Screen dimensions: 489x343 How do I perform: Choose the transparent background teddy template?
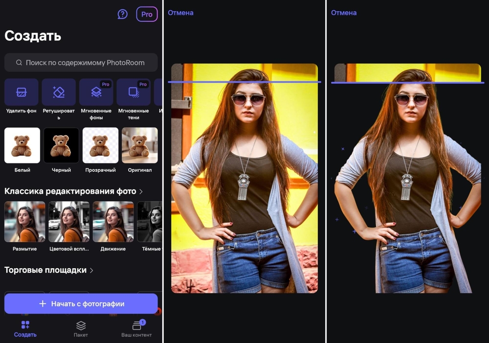pos(100,145)
